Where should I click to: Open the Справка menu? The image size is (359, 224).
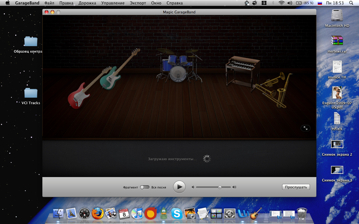pos(174,3)
